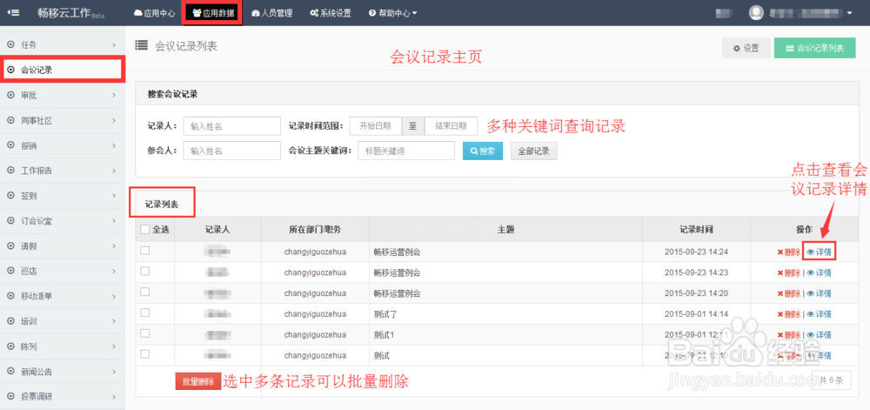Click the user avatar icon

(756, 13)
